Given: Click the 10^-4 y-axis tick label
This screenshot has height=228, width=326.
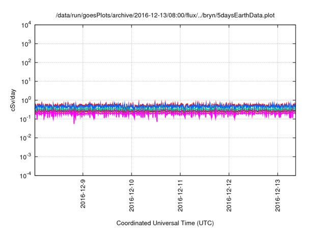Looking at the screenshot, I should (26, 176).
